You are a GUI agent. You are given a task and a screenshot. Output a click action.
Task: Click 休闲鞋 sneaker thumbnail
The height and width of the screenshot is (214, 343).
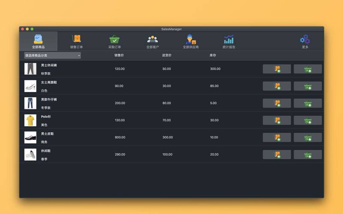point(30,155)
